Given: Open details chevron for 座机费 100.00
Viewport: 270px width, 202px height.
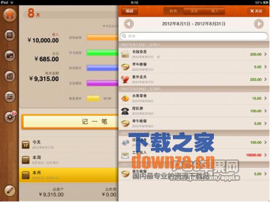Looking at the screenshot, I should point(266,111).
